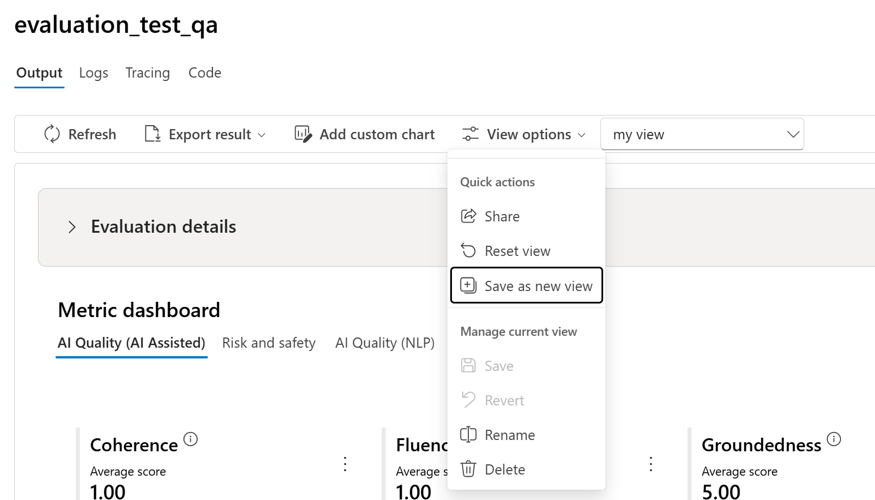Click the Export result file icon
This screenshot has width=875, height=500.
pyautogui.click(x=152, y=134)
